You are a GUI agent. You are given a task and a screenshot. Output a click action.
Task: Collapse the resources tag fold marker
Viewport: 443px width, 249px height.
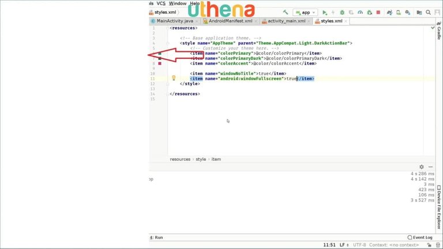coord(167,28)
